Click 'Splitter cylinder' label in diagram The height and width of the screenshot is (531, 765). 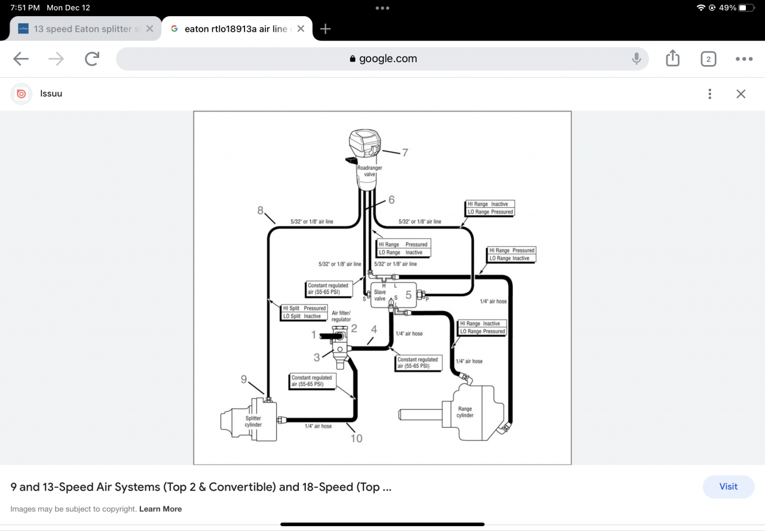pyautogui.click(x=253, y=422)
